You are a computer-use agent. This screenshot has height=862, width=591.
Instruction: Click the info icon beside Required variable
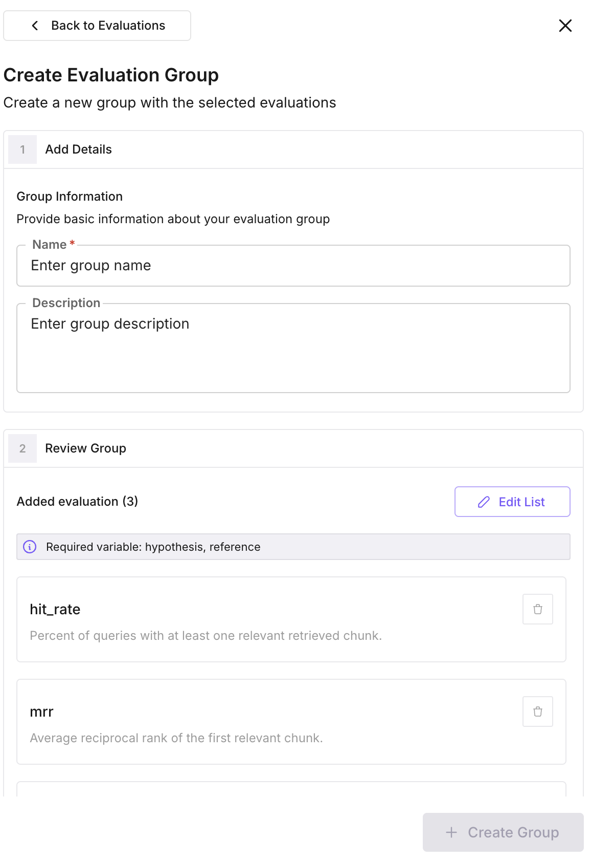[x=30, y=547]
